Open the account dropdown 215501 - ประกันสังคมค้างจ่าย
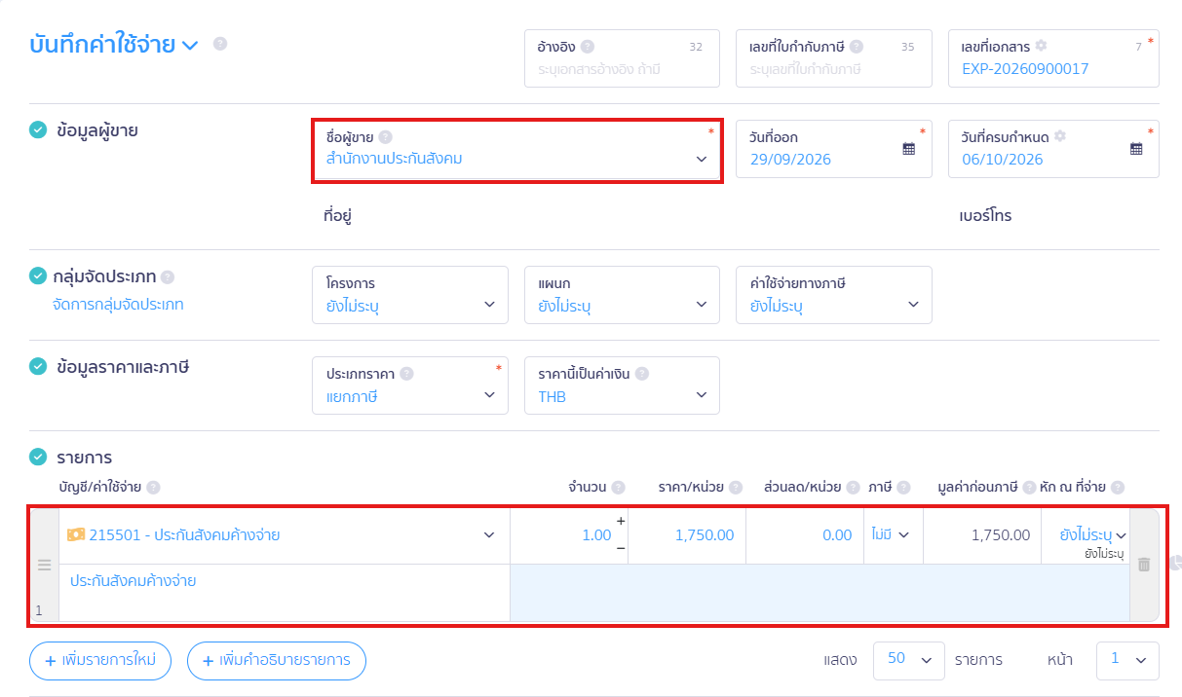 [285, 535]
